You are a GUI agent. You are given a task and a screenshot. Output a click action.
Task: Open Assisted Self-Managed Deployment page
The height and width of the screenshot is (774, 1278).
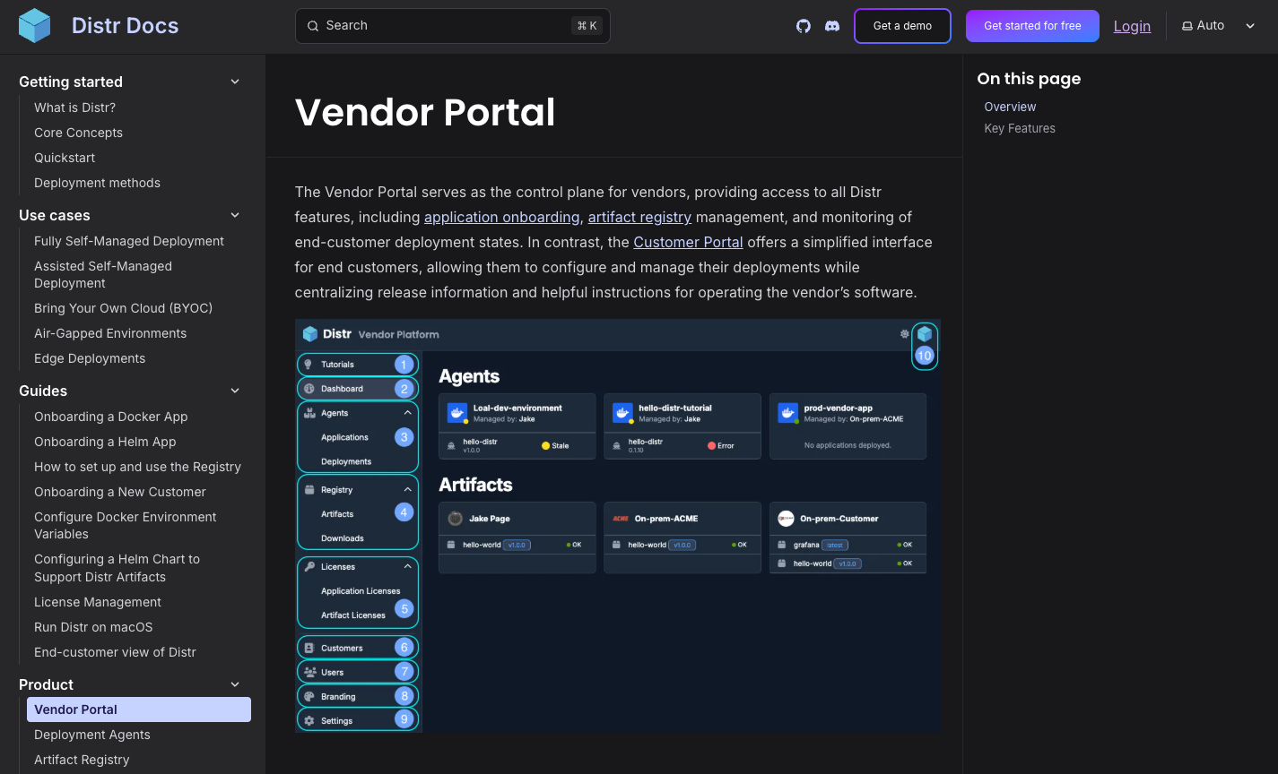pos(103,274)
